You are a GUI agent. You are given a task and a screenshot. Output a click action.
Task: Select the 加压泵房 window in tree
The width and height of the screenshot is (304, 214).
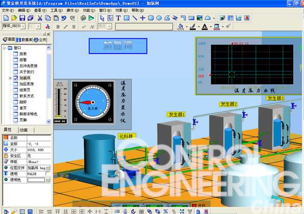tap(27, 84)
